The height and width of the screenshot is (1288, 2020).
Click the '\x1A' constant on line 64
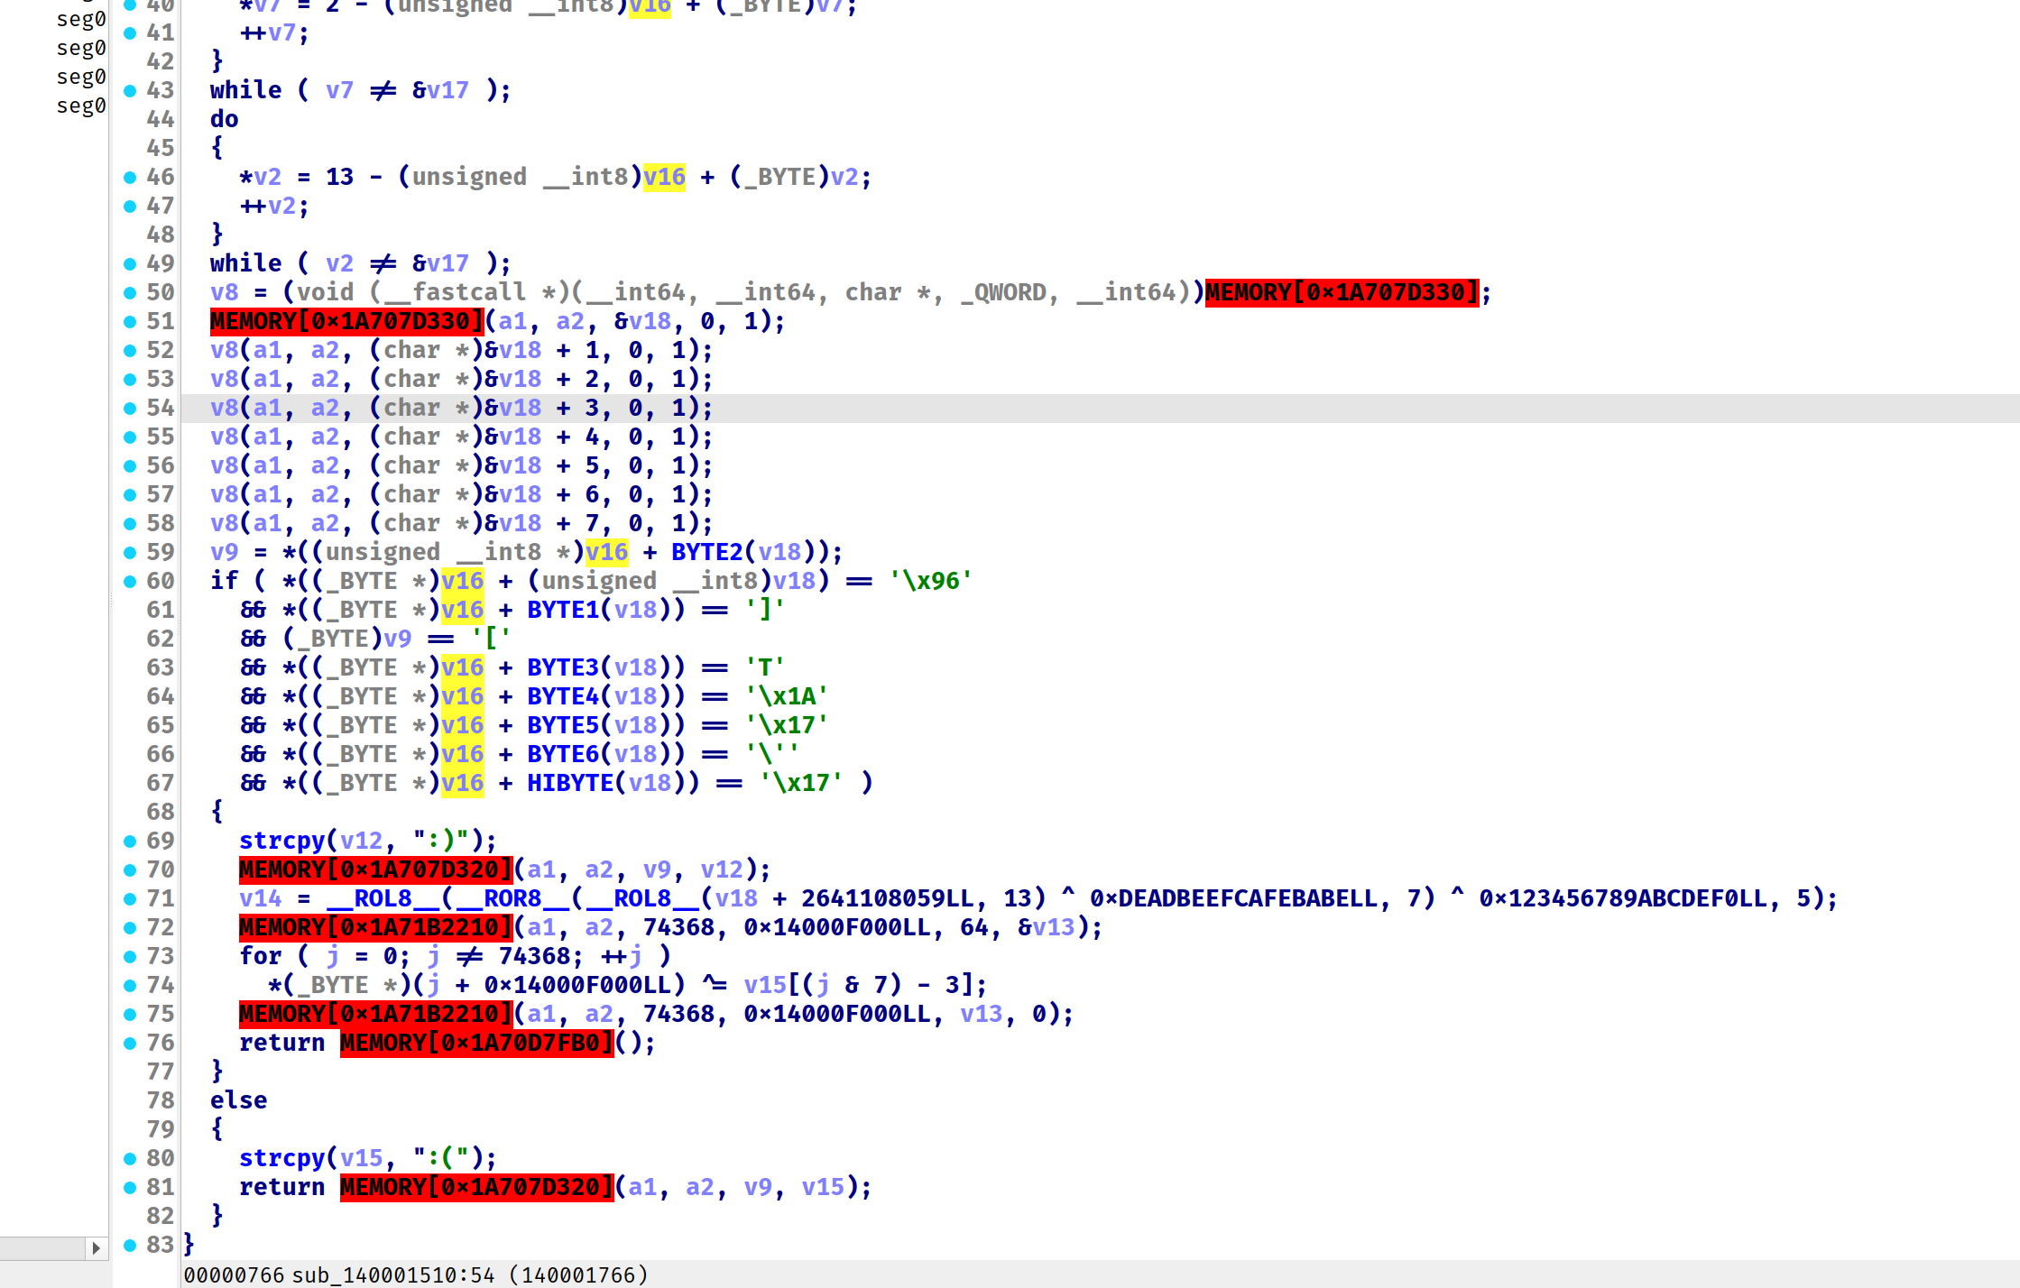pos(786,696)
